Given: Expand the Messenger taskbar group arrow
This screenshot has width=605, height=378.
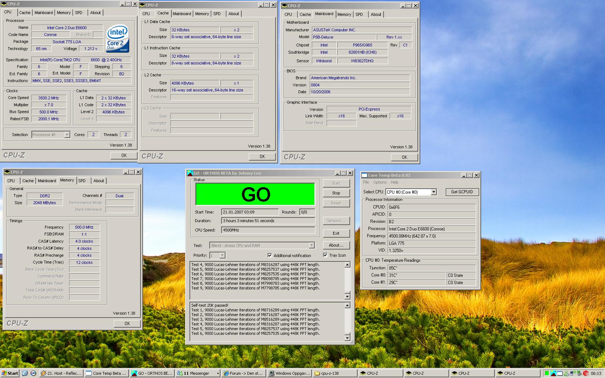Looking at the screenshot, I should 218,373.
